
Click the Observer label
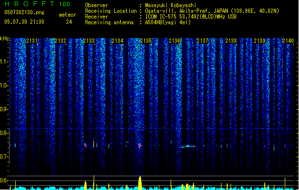(x=96, y=5)
